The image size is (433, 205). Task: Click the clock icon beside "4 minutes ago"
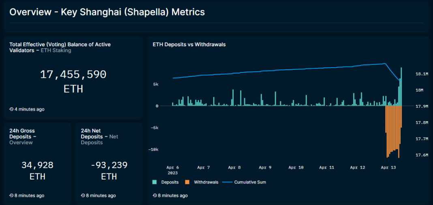(x=11, y=109)
